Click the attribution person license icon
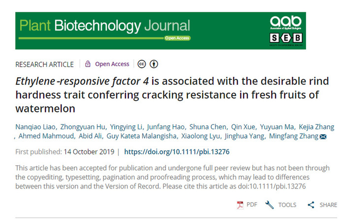Image resolution: width=344 pixels, height=219 pixels. click(x=154, y=64)
